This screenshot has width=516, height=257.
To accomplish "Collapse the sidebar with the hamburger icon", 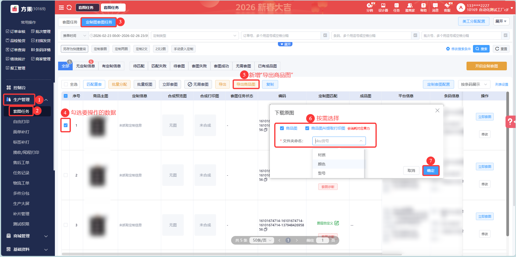I will pyautogui.click(x=61, y=8).
